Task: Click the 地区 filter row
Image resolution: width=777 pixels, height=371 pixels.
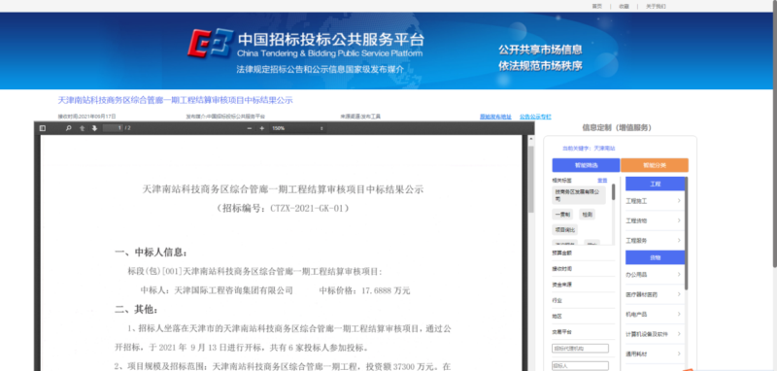Action: (x=584, y=316)
